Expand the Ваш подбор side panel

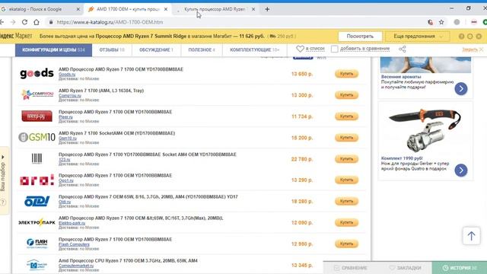click(3, 176)
